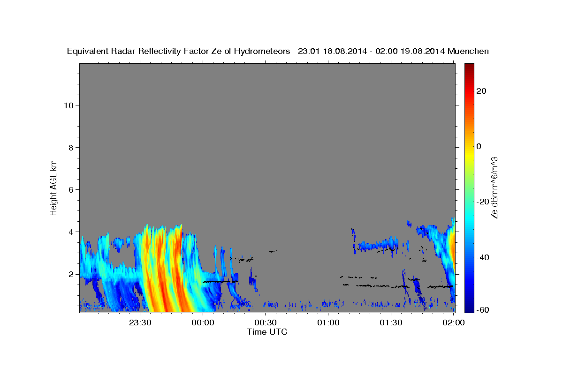
Task: Click the '01:00' time tick label
Action: click(x=328, y=323)
